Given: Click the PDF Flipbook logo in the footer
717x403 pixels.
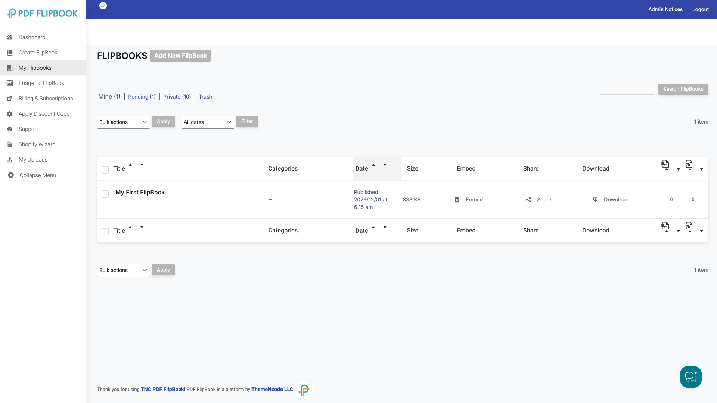Looking at the screenshot, I should coord(304,390).
